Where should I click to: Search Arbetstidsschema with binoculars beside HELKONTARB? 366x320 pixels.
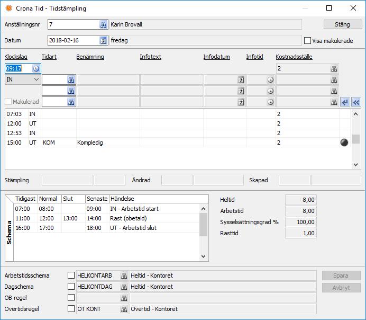(124, 275)
